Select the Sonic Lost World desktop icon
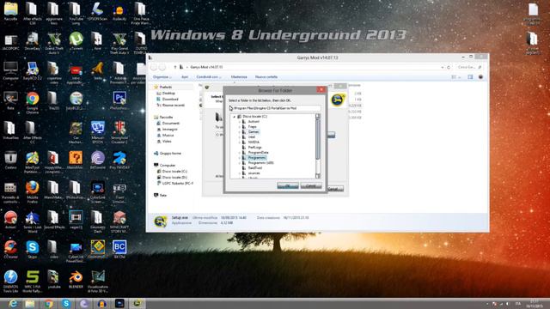550x309 pixels. 33,221
